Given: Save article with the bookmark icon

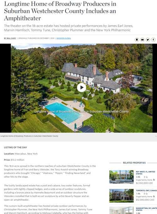Looking at the screenshot, I should [x=137, y=40].
